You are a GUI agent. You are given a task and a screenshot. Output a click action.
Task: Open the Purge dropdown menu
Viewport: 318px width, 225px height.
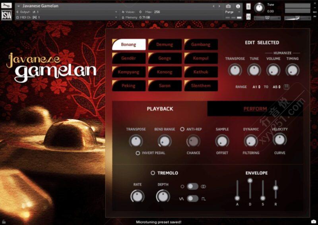click(x=233, y=12)
